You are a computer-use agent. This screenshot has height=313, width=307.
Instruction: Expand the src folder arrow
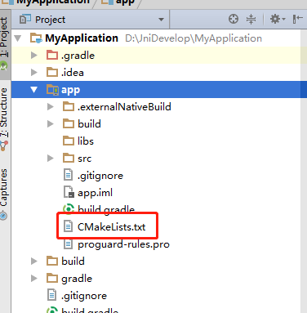coord(51,159)
